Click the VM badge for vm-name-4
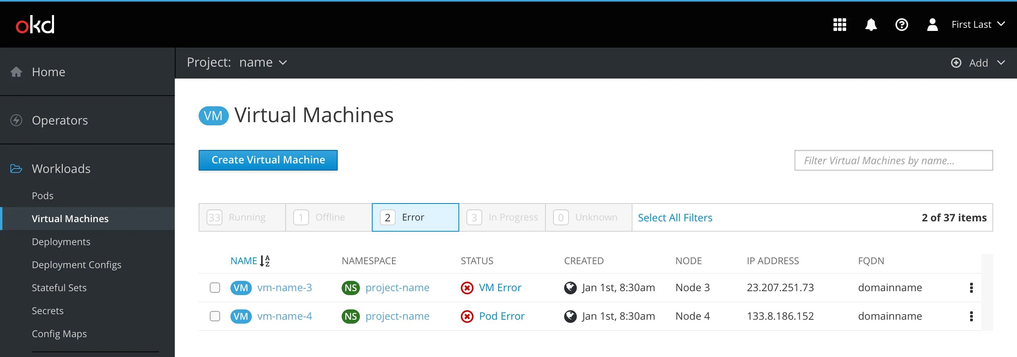Screen dimensions: 1017x357 click(x=241, y=316)
